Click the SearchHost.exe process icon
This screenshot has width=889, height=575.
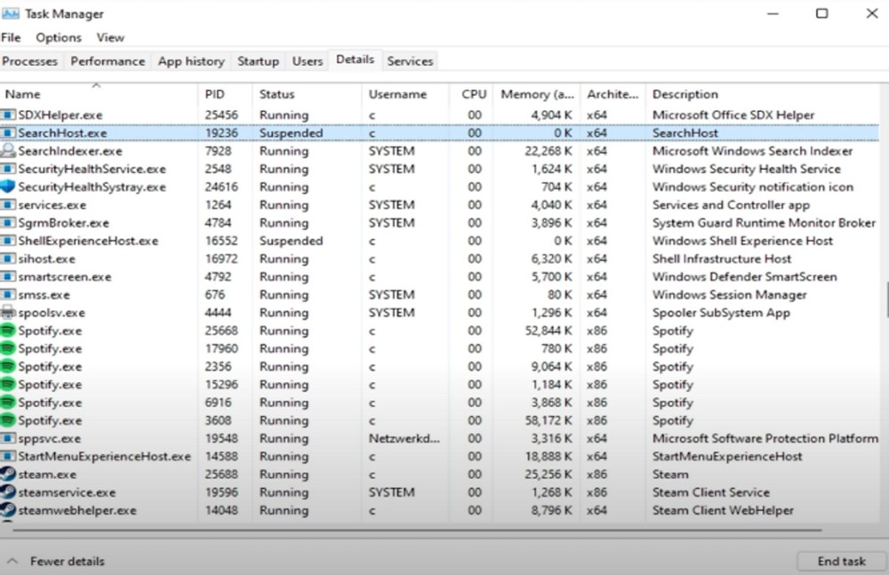click(8, 132)
